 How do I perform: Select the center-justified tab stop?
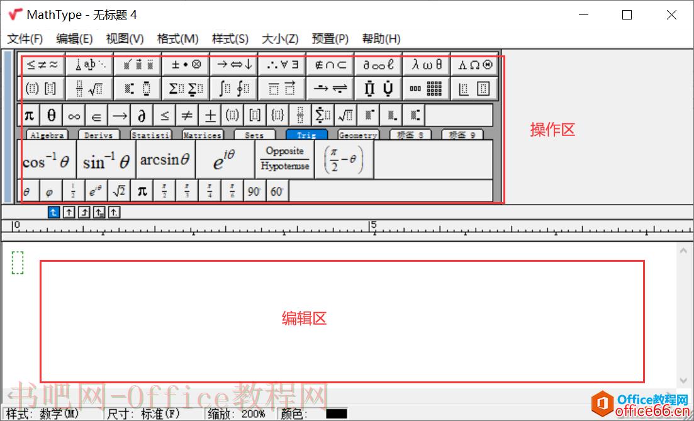pyautogui.click(x=68, y=213)
